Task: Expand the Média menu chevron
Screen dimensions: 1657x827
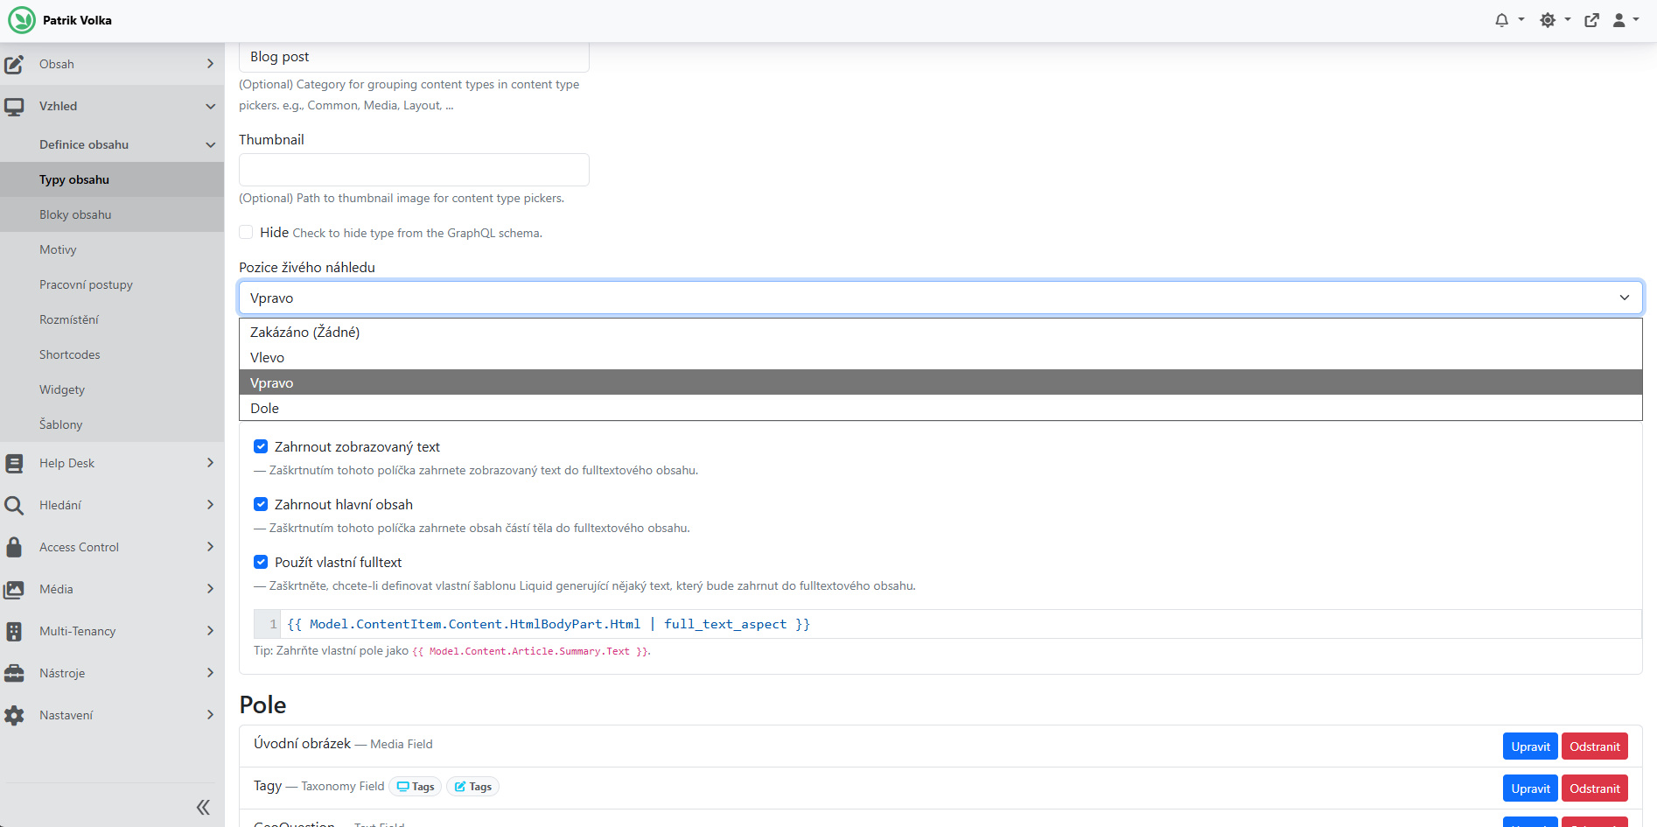Action: (x=210, y=589)
